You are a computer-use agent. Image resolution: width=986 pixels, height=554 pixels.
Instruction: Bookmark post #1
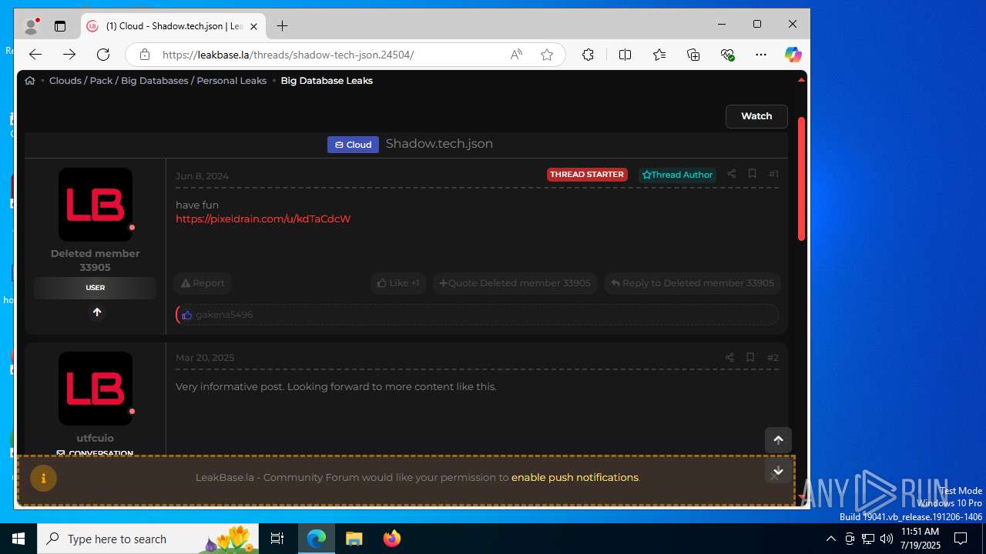pyautogui.click(x=752, y=174)
